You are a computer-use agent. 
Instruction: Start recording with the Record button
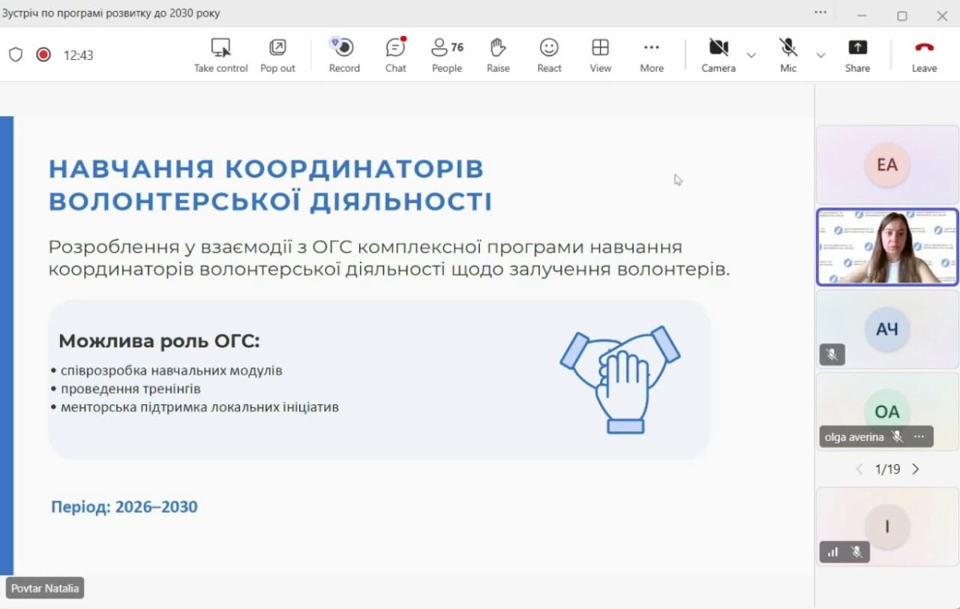coord(344,55)
